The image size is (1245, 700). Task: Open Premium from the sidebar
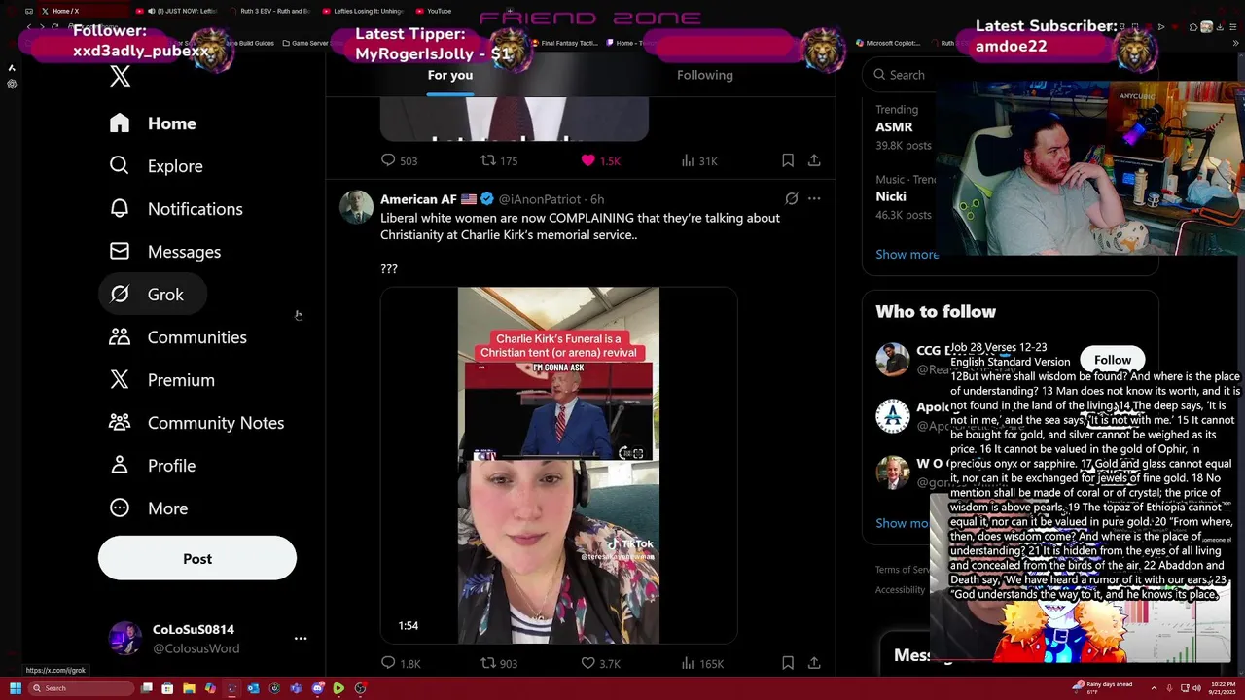point(161,380)
